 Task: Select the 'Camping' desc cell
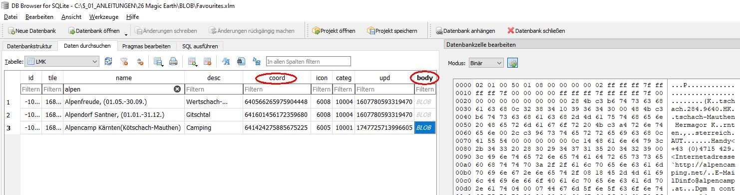tap(213, 128)
